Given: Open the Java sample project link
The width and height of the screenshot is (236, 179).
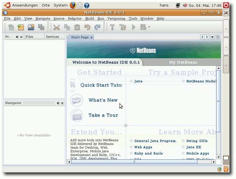Looking at the screenshot, I should 138,81.
